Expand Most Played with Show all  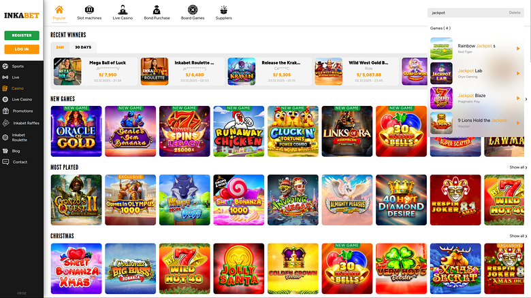pos(518,168)
